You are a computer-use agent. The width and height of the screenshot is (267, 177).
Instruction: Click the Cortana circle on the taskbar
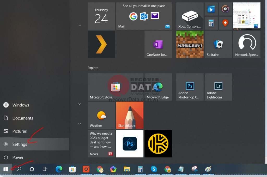click(x=32, y=169)
